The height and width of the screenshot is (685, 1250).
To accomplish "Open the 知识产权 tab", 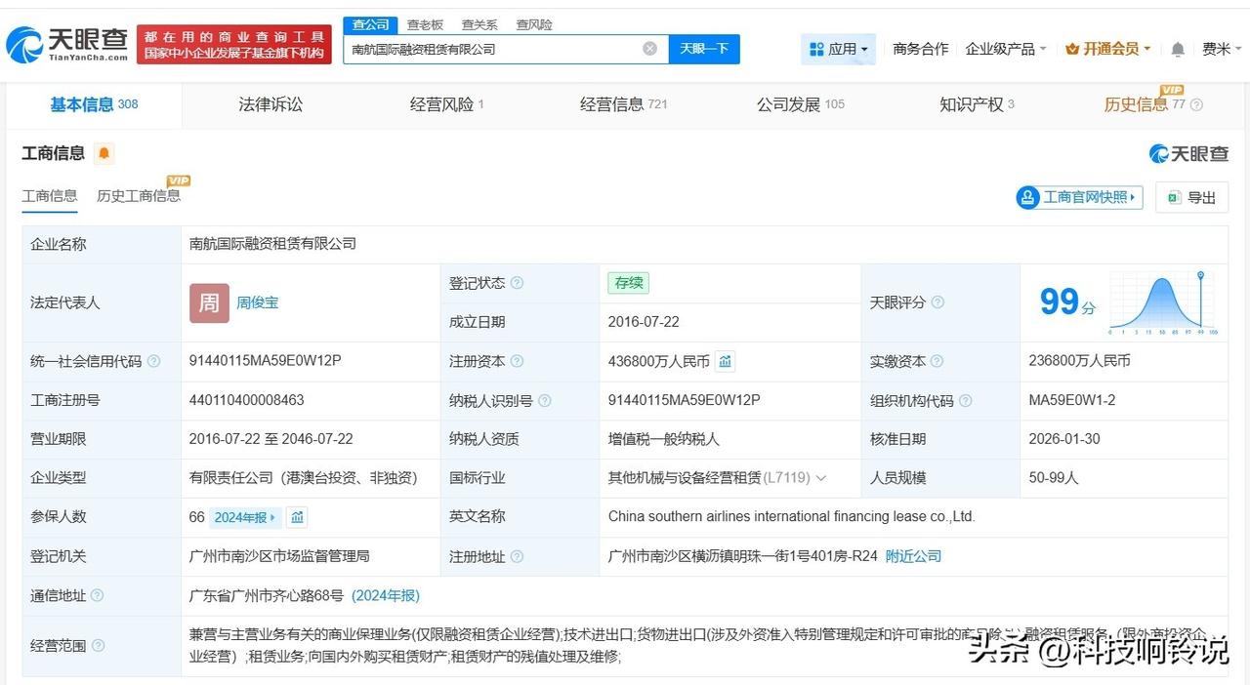I will click(977, 104).
